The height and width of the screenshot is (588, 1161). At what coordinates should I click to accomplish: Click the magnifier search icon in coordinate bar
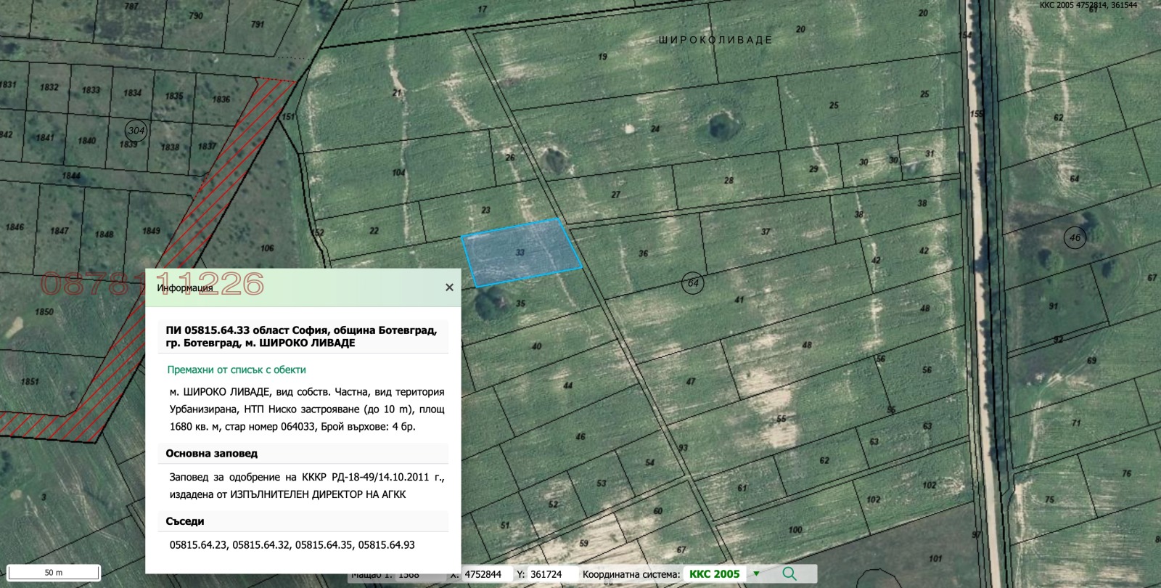tap(789, 573)
